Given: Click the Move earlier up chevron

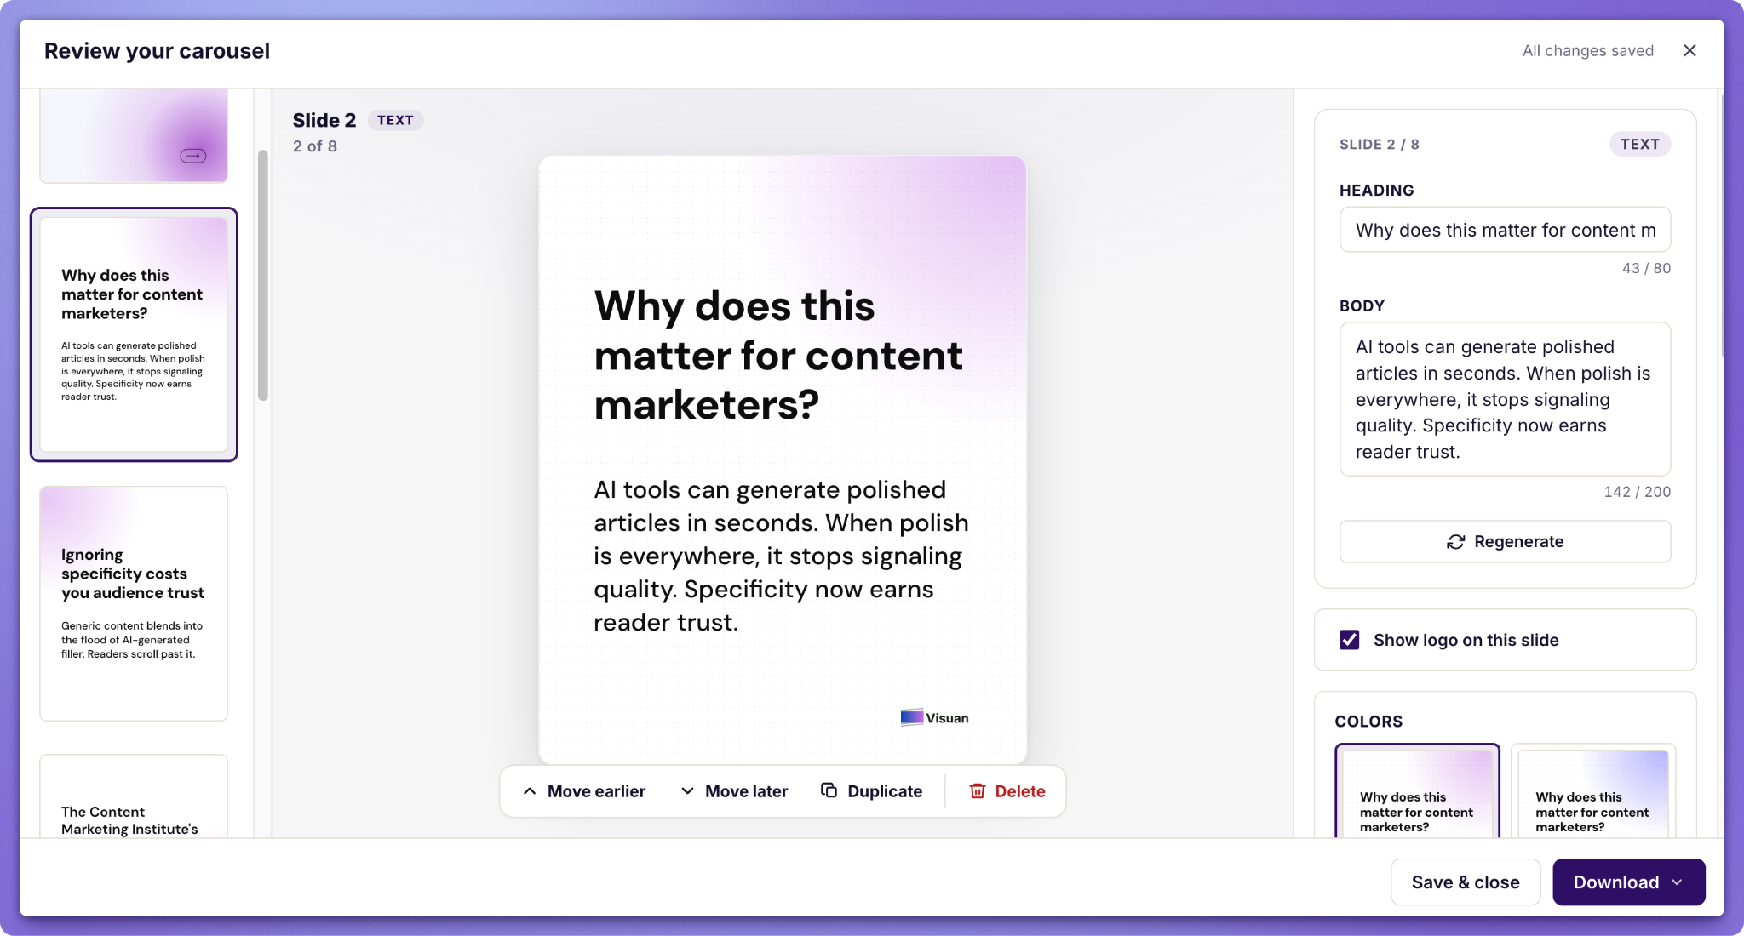Looking at the screenshot, I should pyautogui.click(x=530, y=791).
